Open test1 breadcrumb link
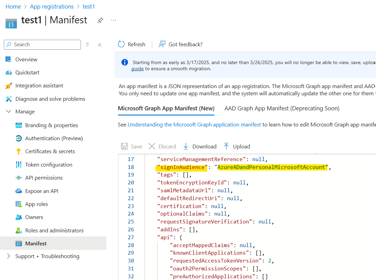Viewport: 376px width, 280px height. coord(89,7)
